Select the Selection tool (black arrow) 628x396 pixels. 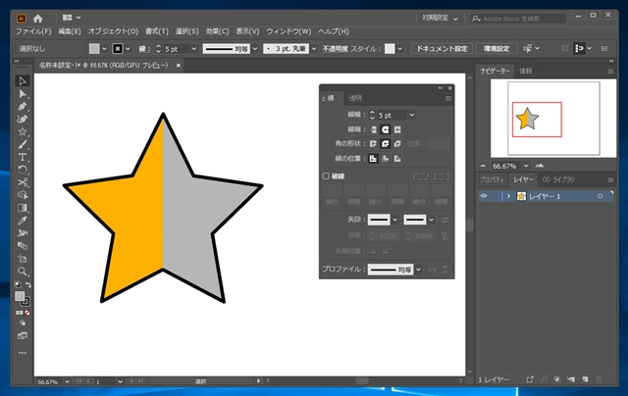click(23, 80)
